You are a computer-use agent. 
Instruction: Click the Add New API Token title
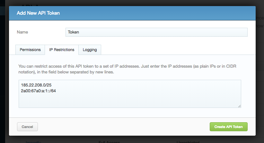pyautogui.click(x=38, y=13)
